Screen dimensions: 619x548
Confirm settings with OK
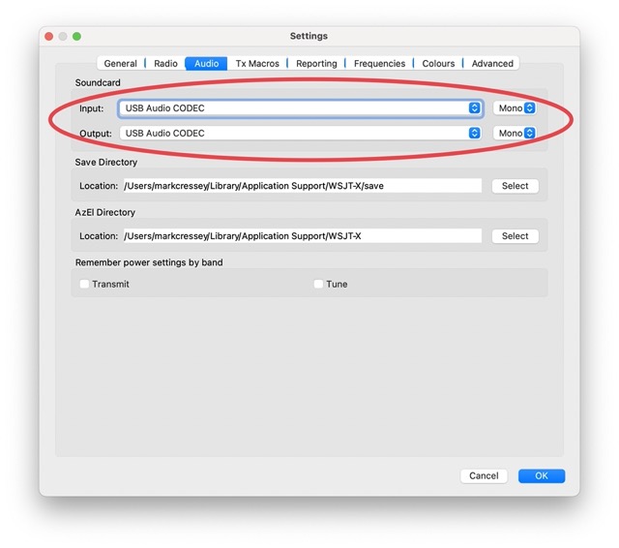click(542, 475)
